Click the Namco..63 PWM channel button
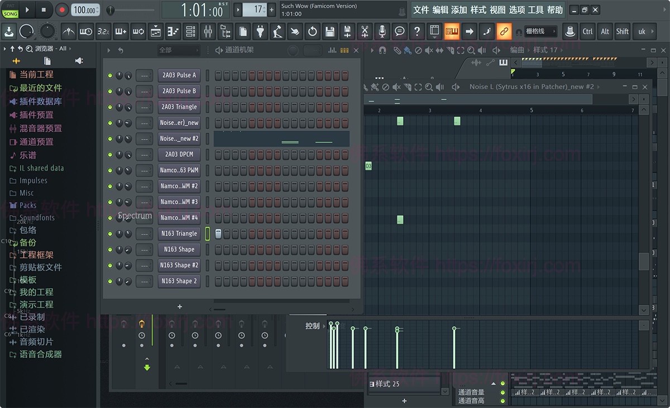 click(179, 170)
